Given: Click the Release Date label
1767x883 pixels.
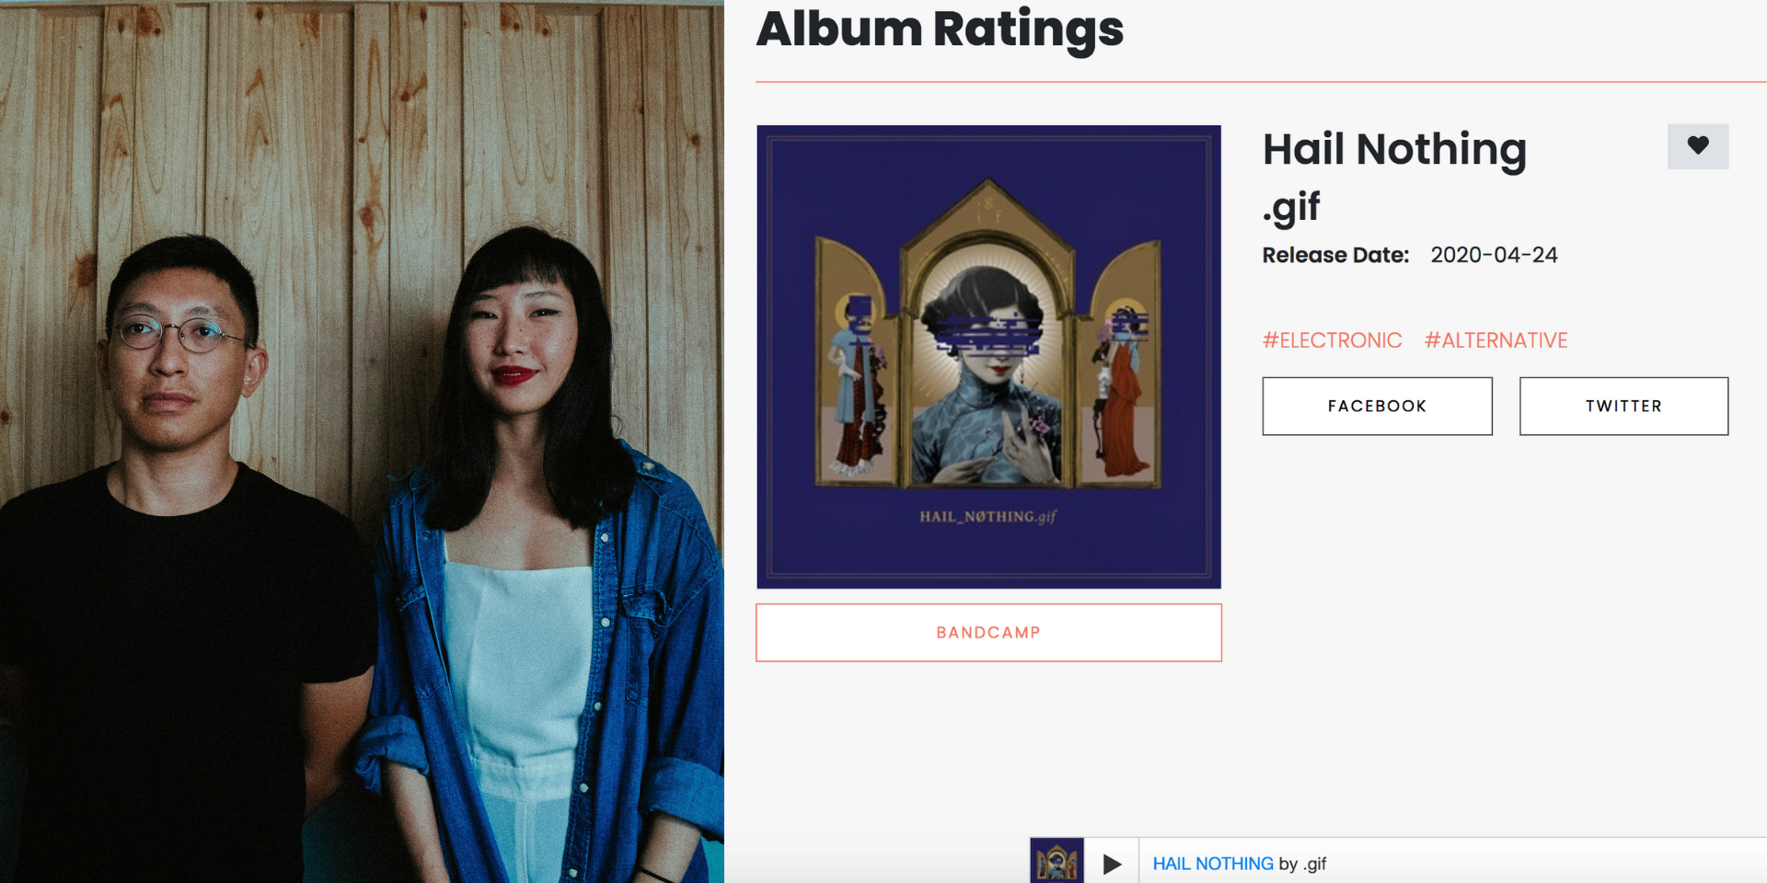Looking at the screenshot, I should pyautogui.click(x=1335, y=255).
